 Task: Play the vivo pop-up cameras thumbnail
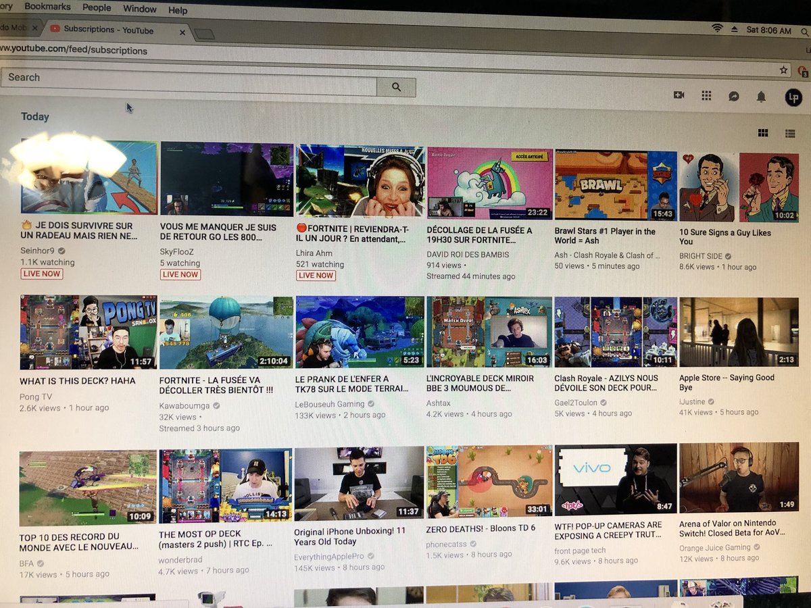[x=616, y=479]
